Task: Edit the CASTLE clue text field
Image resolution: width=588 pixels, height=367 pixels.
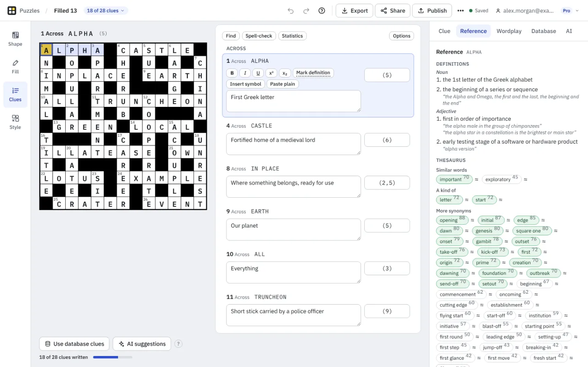Action: click(x=294, y=144)
